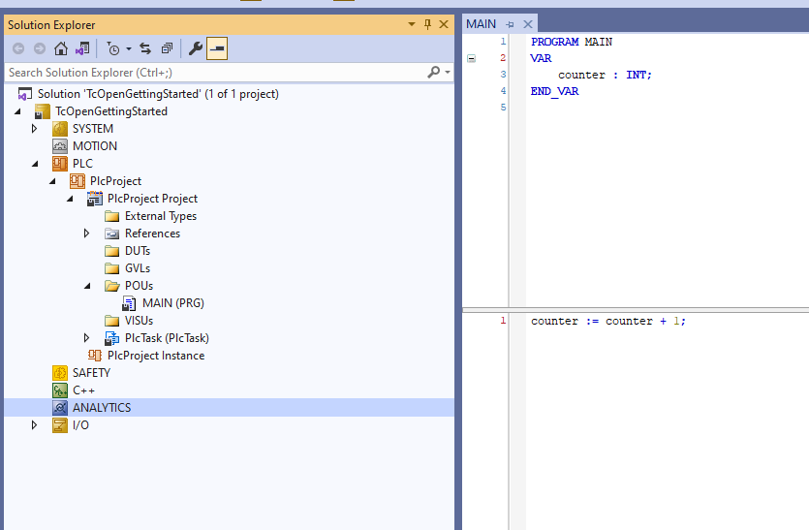The image size is (809, 530).
Task: Click the PlcProject icon
Action: [x=78, y=181]
